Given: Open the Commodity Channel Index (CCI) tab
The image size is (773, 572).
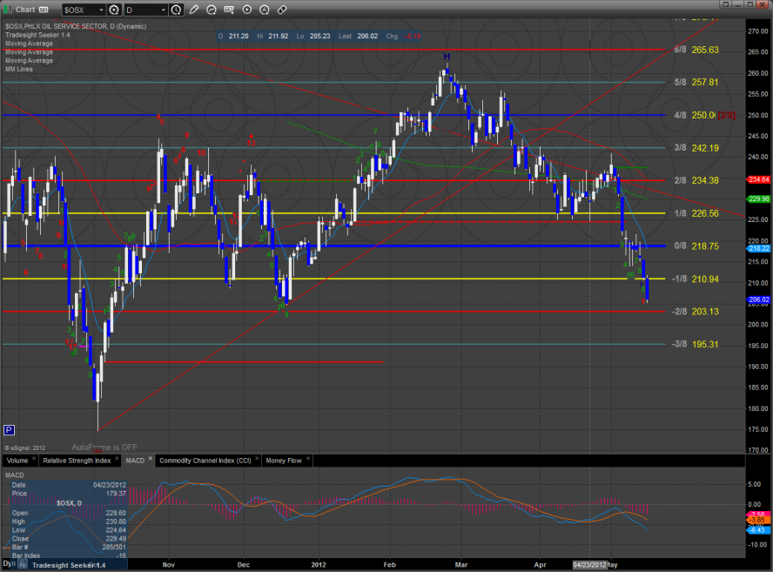Looking at the screenshot, I should pyautogui.click(x=205, y=460).
